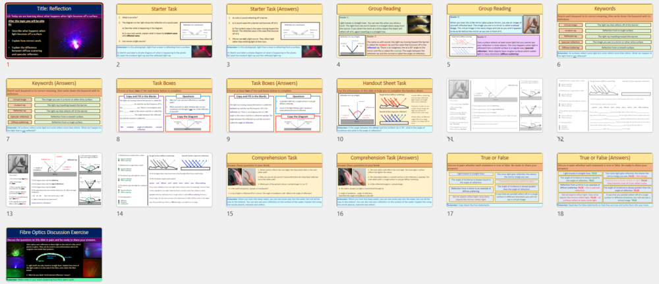
Task: Select handout worksheet slide 11
Action: pyautogui.click(x=495, y=105)
